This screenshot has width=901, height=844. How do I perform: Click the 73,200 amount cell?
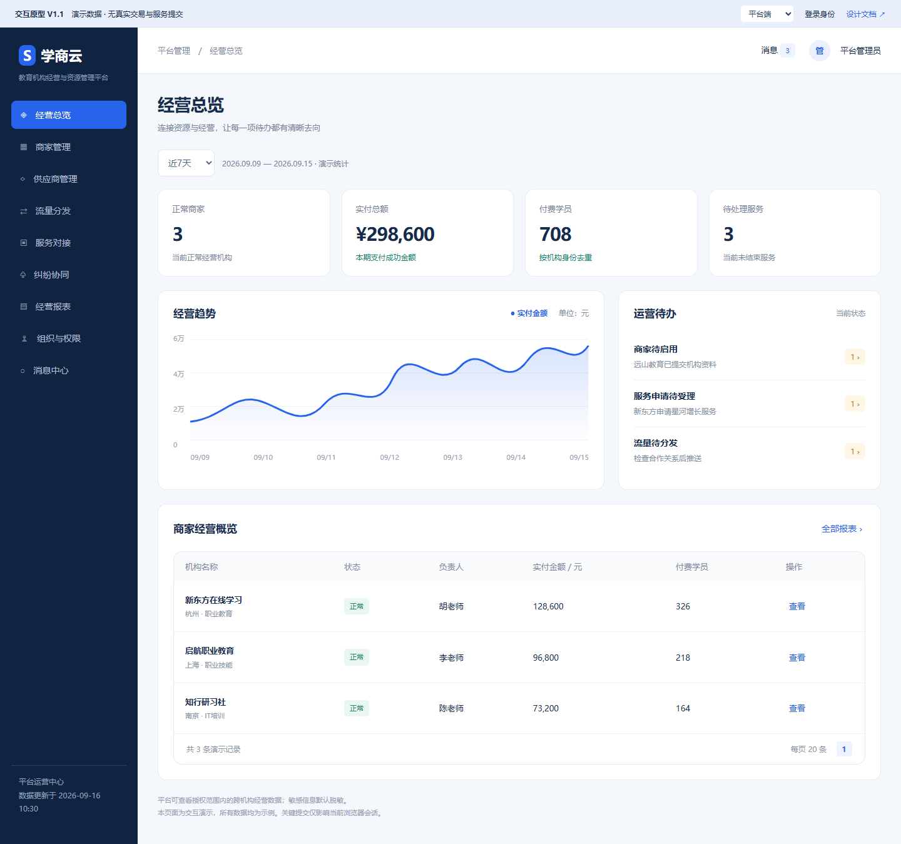[546, 708]
